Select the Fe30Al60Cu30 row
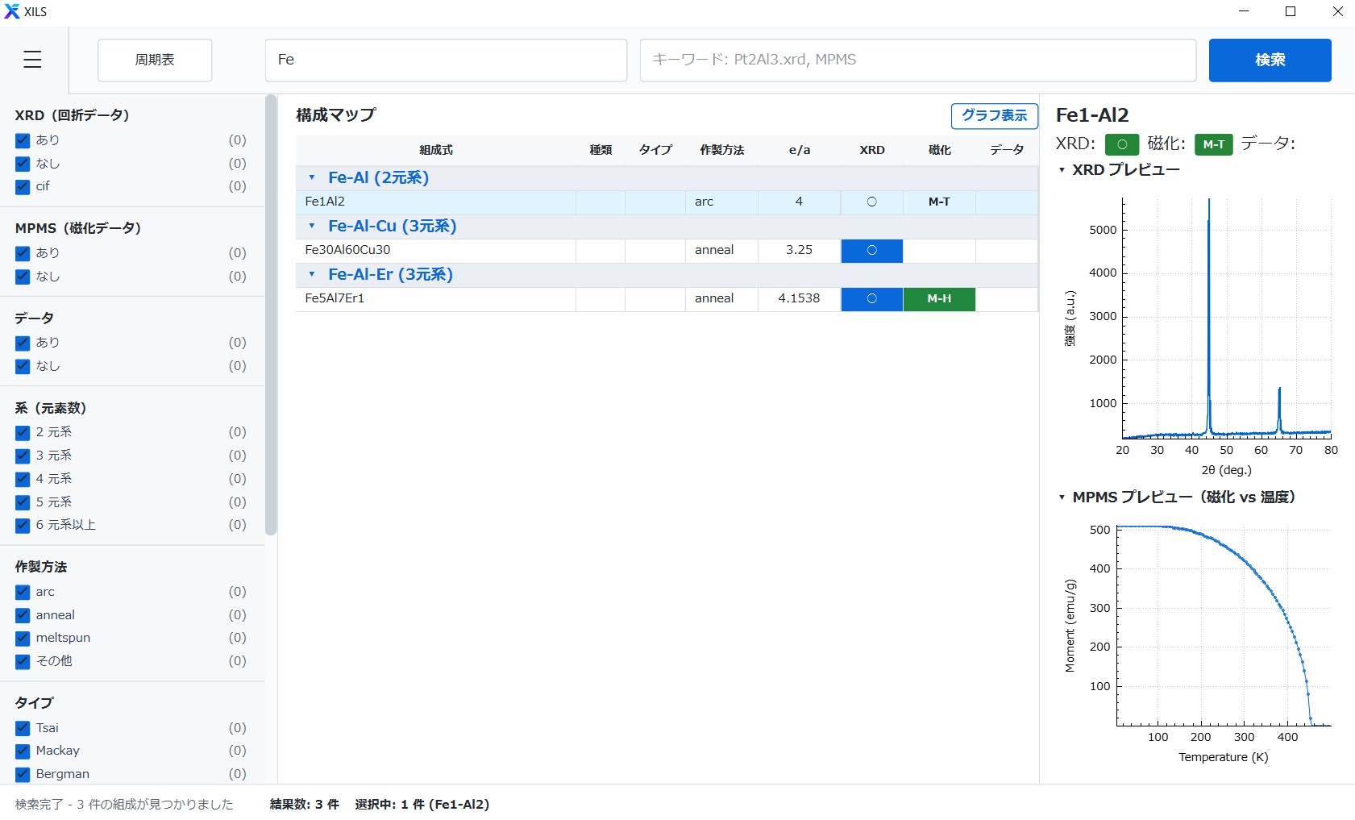 tap(667, 250)
